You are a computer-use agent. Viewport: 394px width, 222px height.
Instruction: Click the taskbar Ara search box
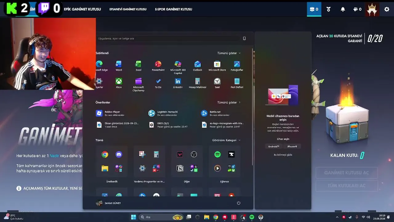(x=161, y=217)
